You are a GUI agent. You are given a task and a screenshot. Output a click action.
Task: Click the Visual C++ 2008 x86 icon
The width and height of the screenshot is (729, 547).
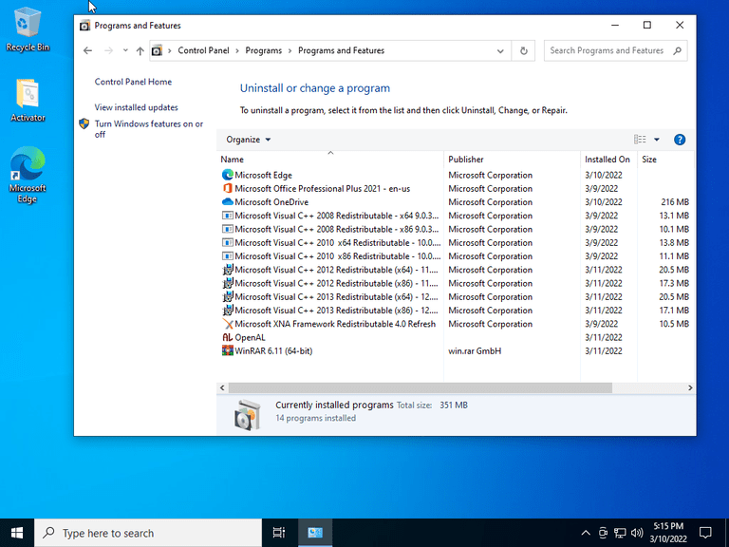[228, 229]
